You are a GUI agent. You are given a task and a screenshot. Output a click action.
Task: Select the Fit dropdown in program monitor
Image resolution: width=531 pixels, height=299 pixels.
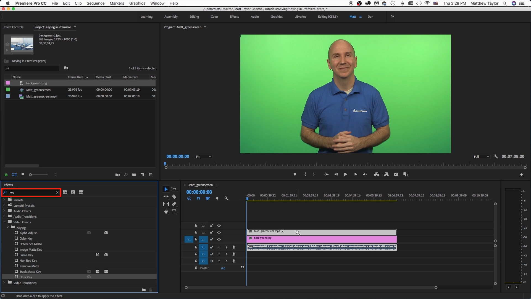click(x=203, y=156)
